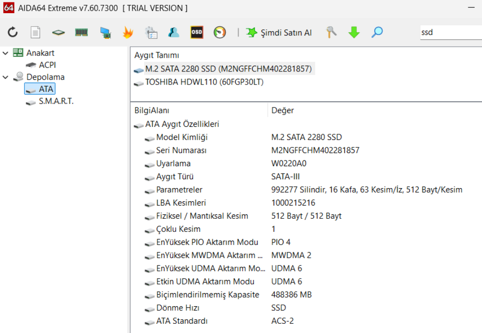Click the value W0220A0

[289, 164]
